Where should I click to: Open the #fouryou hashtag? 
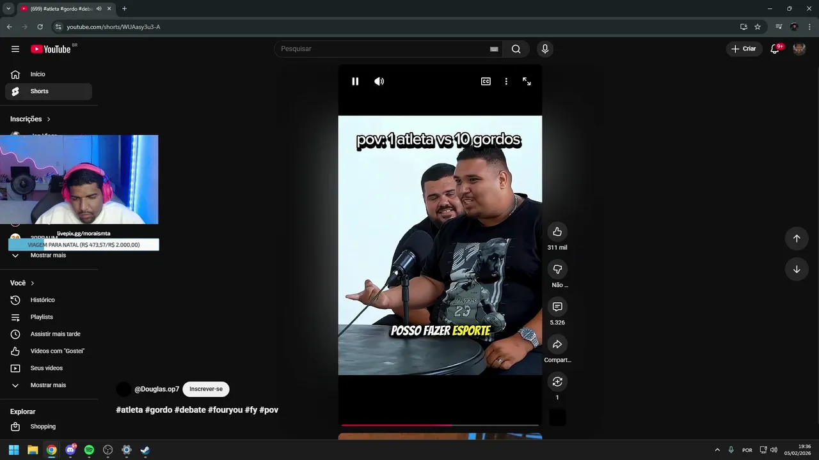click(225, 410)
